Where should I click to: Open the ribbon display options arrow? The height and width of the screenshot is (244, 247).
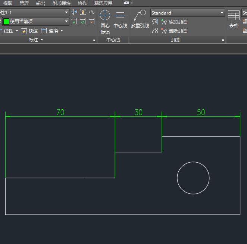pos(132,3)
